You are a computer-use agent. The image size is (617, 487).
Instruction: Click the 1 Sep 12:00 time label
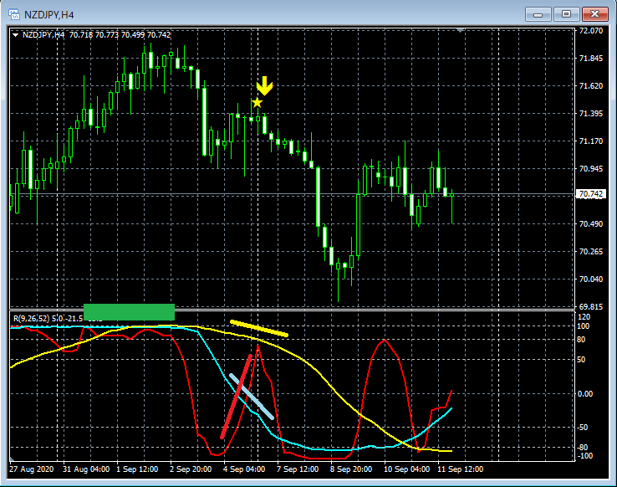click(137, 469)
